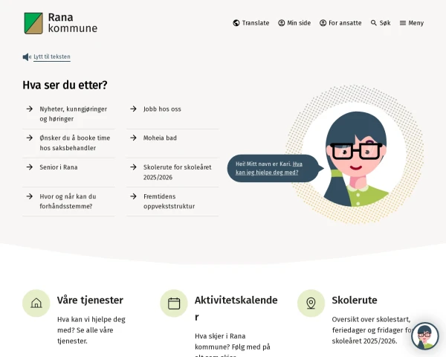
Task: Click the hamburger icon beside Meny
Action: pos(403,23)
